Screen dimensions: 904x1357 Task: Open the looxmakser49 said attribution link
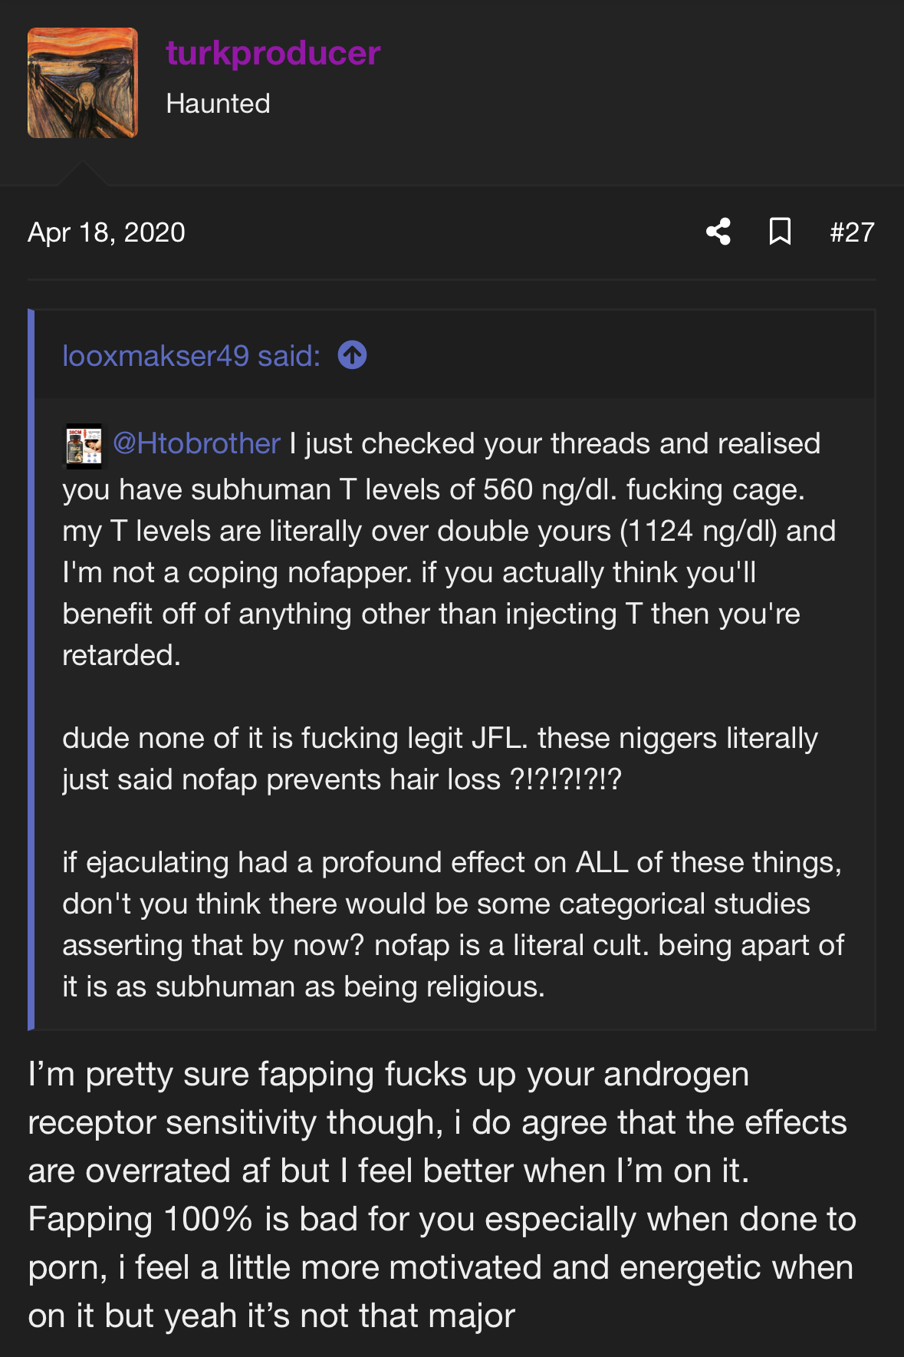coord(192,356)
